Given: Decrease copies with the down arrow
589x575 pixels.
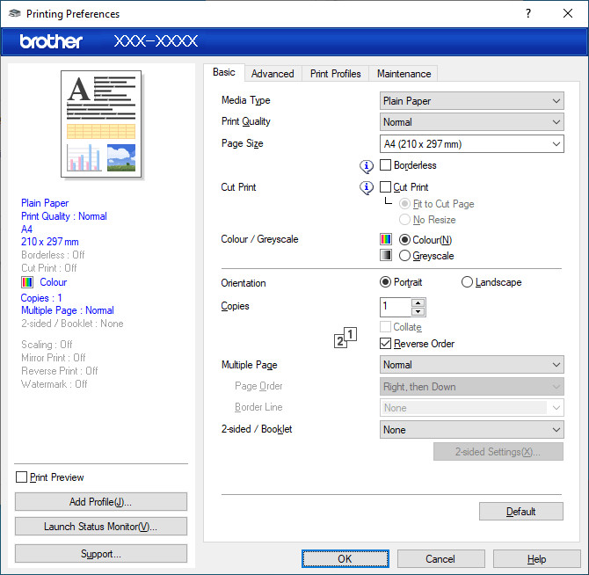Looking at the screenshot, I should [x=418, y=312].
